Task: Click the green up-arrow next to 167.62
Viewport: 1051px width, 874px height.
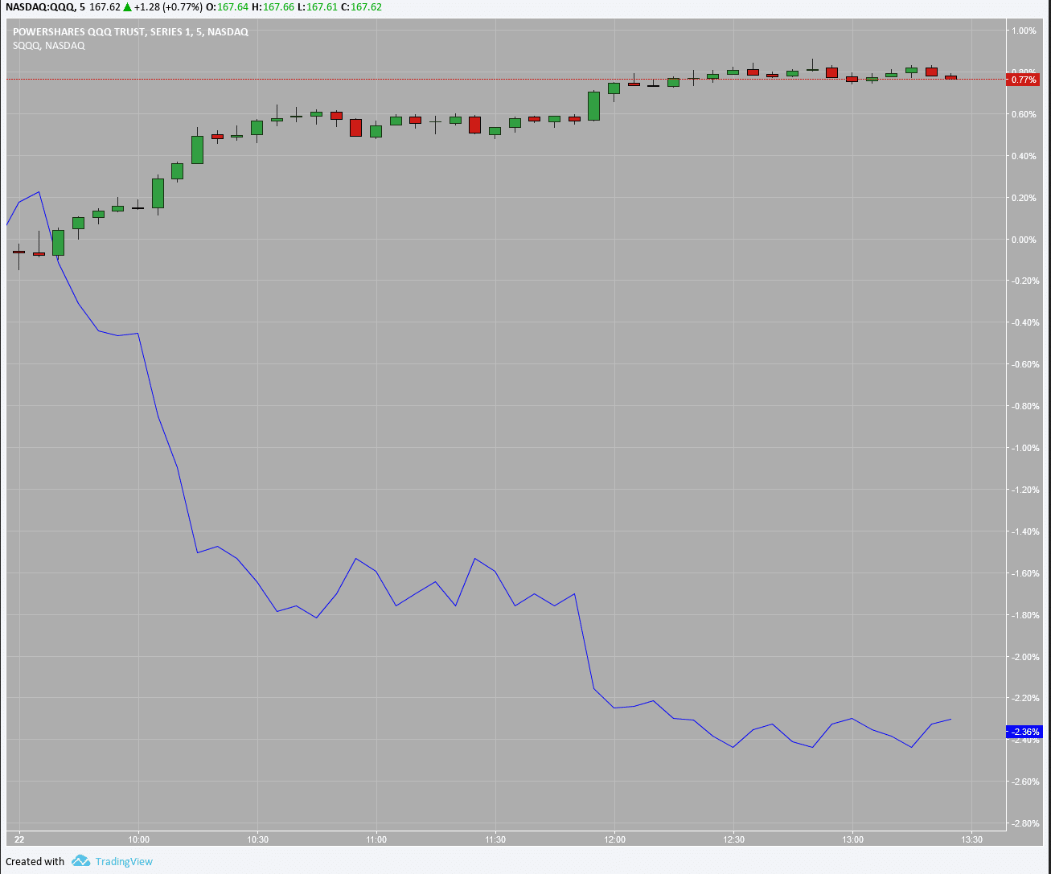Action: coord(128,7)
